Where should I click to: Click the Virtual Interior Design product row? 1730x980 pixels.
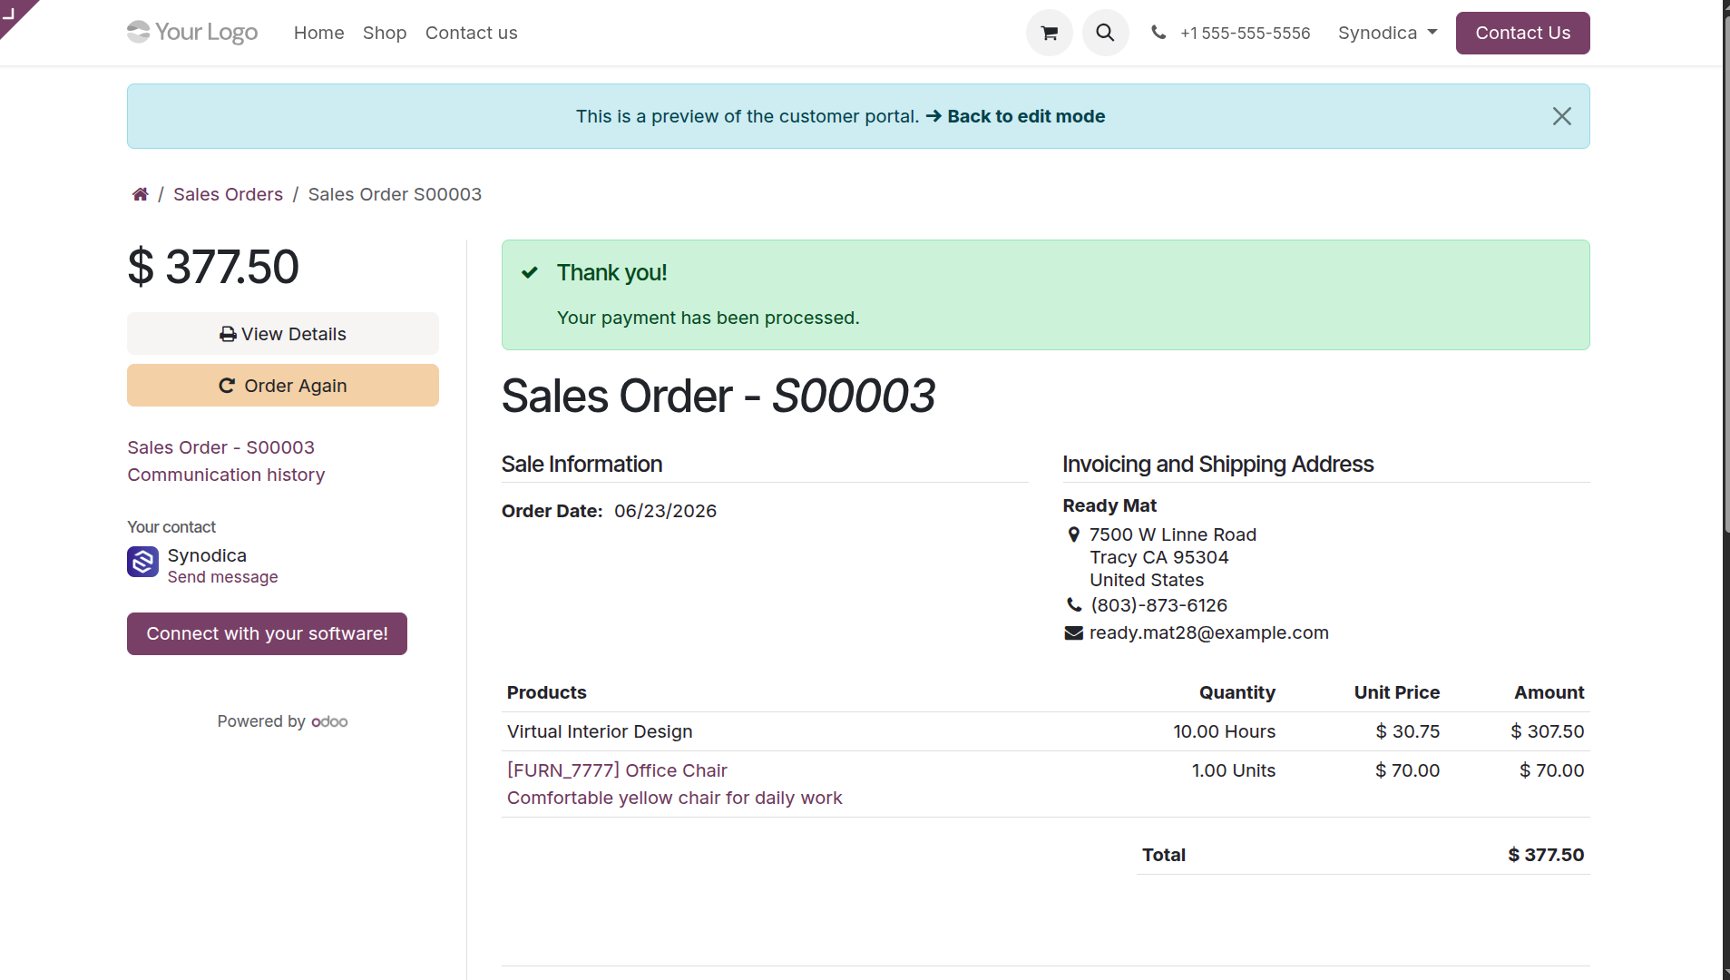click(1045, 731)
